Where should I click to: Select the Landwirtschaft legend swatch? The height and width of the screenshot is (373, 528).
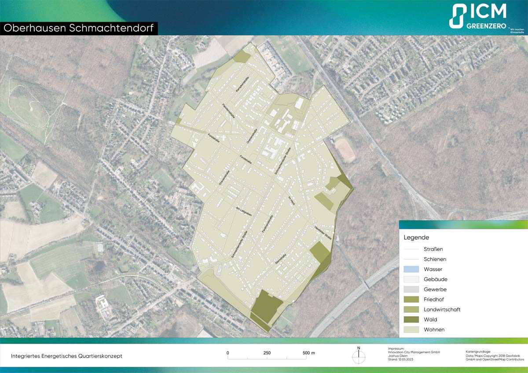point(411,310)
